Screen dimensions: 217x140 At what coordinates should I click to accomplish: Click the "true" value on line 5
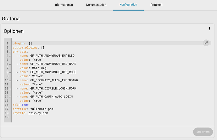point(37,60)
